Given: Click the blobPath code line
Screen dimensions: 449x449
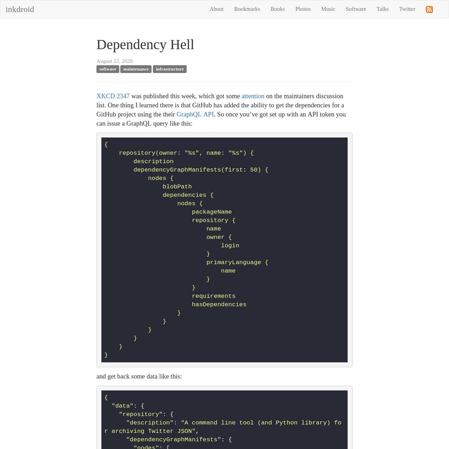Looking at the screenshot, I should pos(177,187).
